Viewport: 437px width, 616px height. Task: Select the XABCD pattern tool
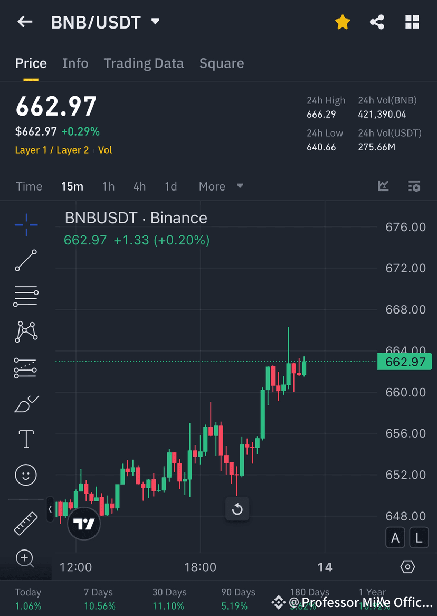[25, 332]
